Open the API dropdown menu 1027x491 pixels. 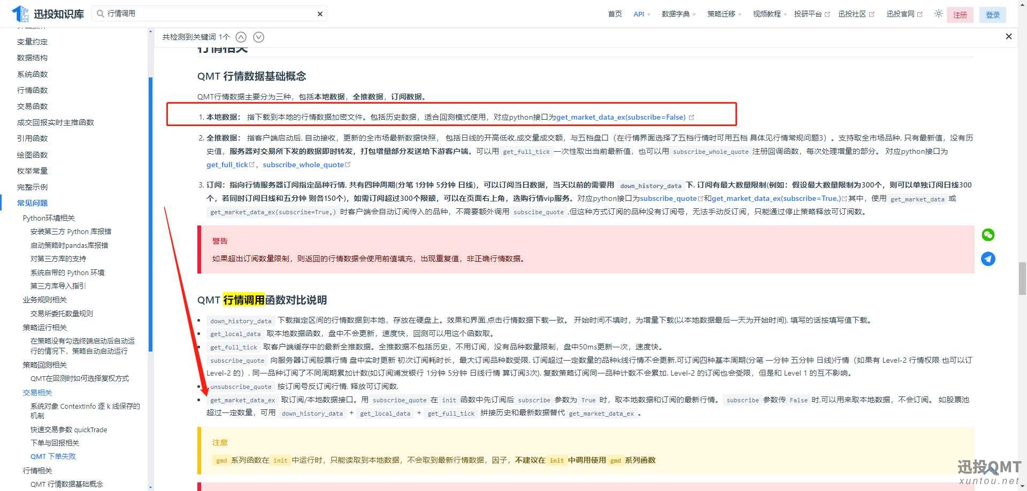641,14
